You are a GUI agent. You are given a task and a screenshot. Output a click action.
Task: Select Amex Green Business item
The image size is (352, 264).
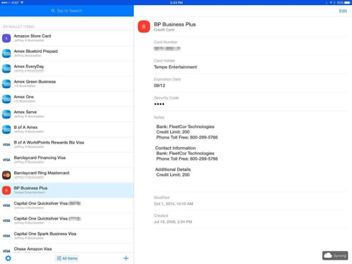coord(67,84)
